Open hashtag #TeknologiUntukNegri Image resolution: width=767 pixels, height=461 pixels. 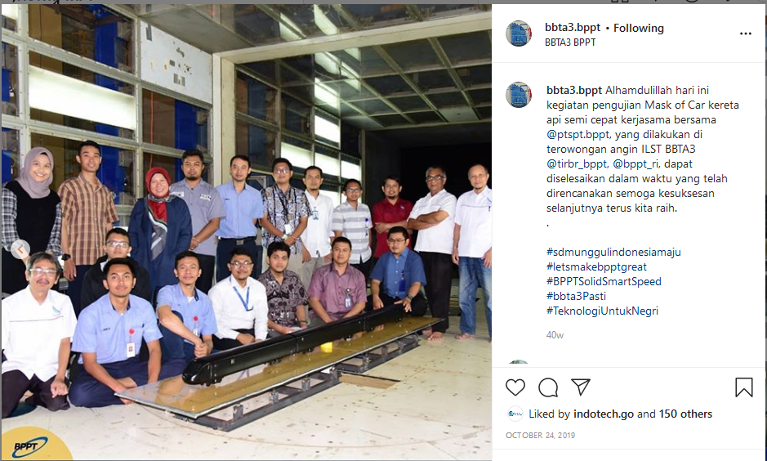602,311
